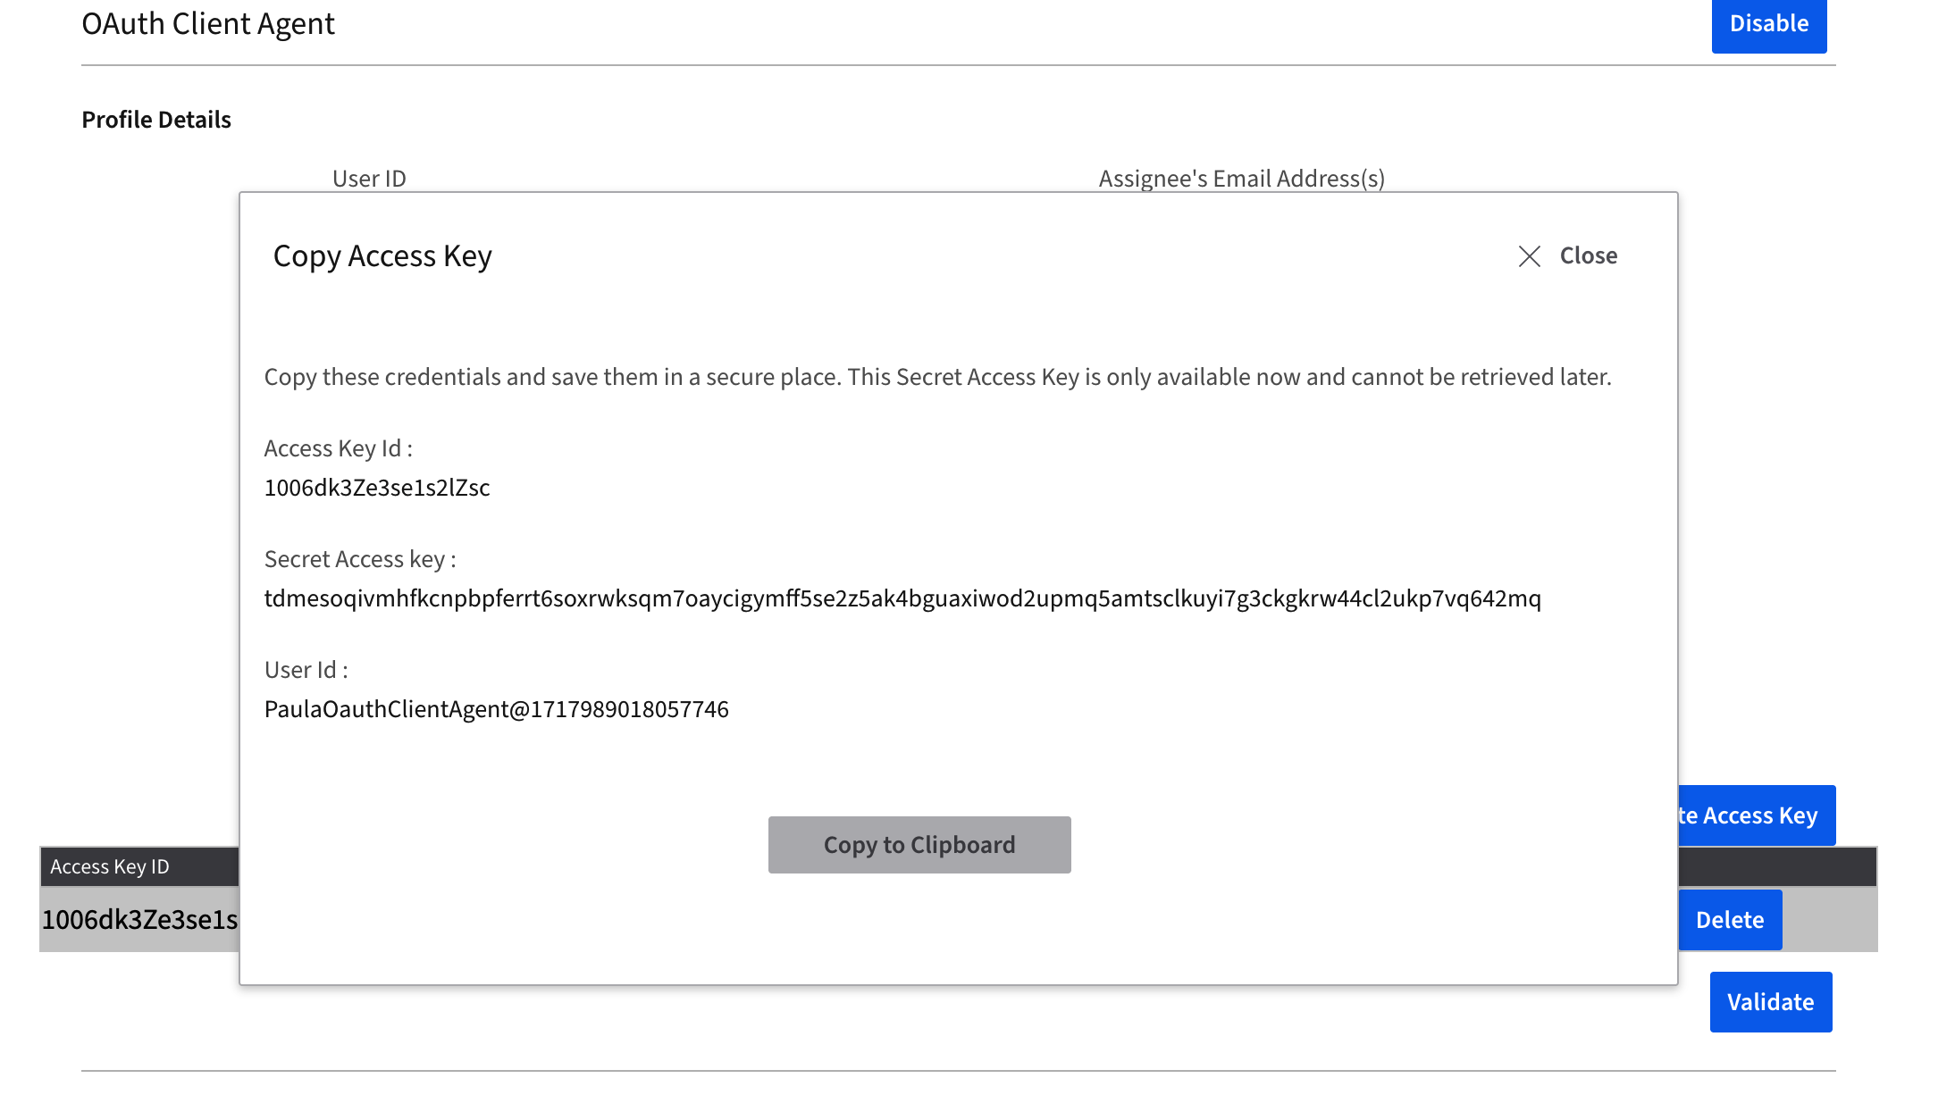
Task: Select the User Id value PaulaOauthClientAgent
Action: 496,708
